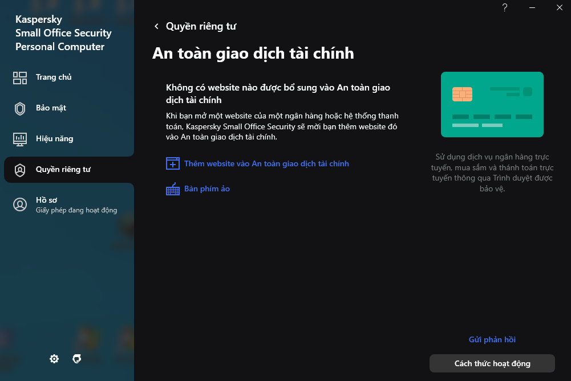This screenshot has width=571, height=381.
Task: Click the Bảo mật shield icon
Action: pyautogui.click(x=20, y=109)
